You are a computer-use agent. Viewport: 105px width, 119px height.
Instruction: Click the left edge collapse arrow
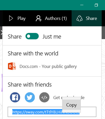pyautogui.click(x=2, y=33)
